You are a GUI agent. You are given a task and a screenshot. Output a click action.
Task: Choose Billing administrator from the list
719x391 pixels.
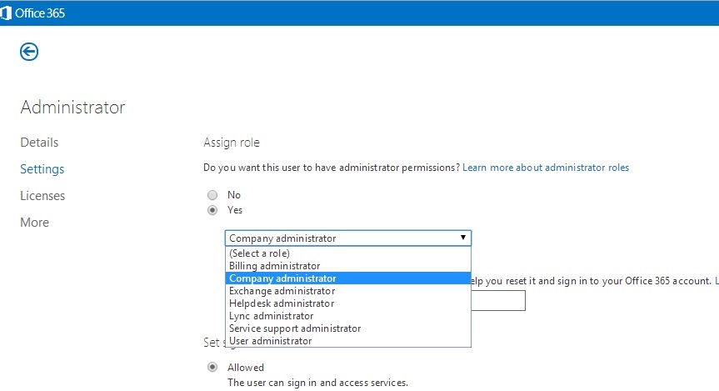click(x=274, y=266)
